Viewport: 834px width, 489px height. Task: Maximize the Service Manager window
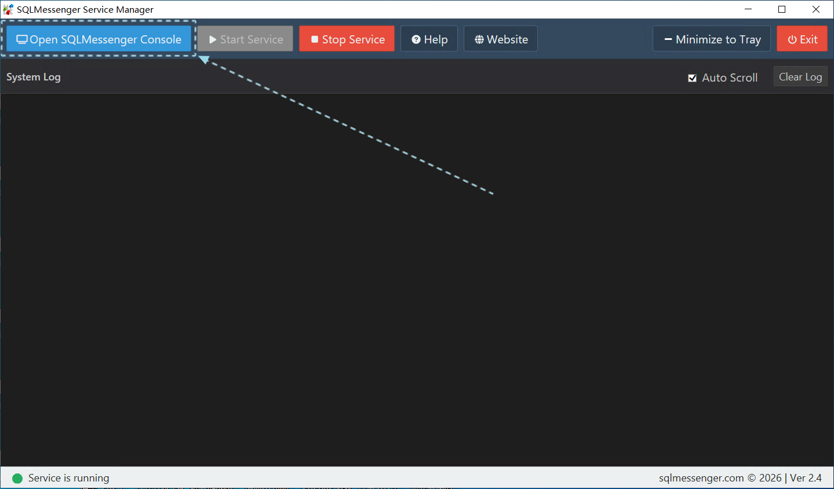[x=782, y=9]
